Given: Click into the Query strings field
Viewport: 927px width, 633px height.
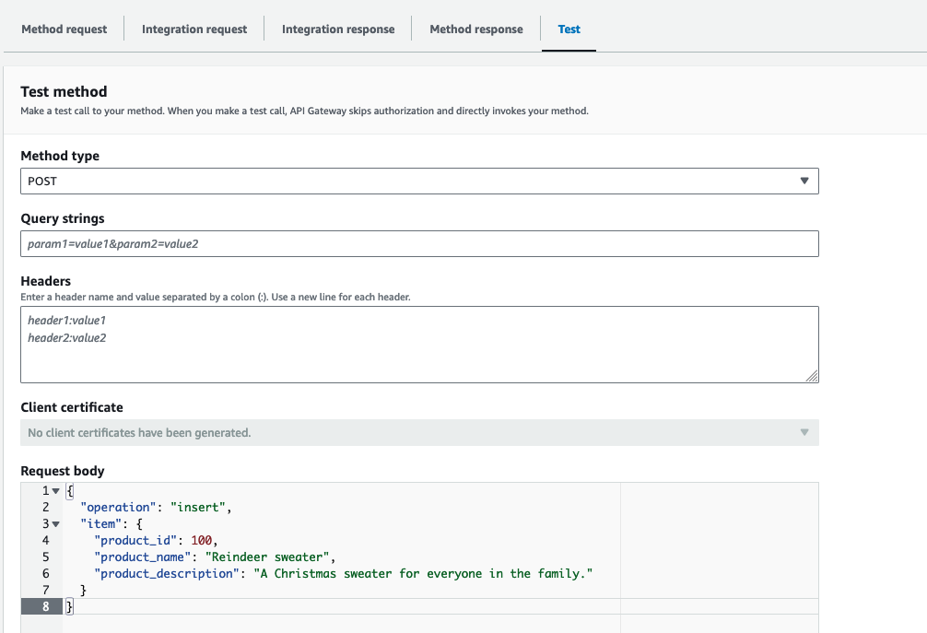Looking at the screenshot, I should [419, 244].
